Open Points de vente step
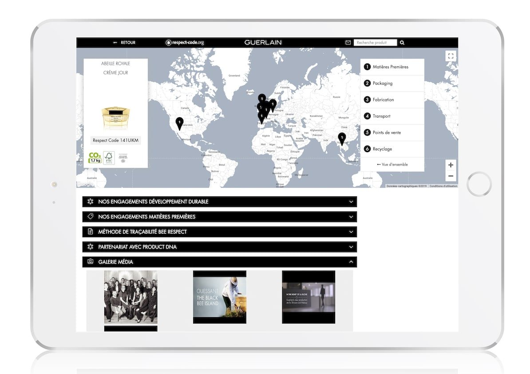The image size is (530, 374). (392, 133)
